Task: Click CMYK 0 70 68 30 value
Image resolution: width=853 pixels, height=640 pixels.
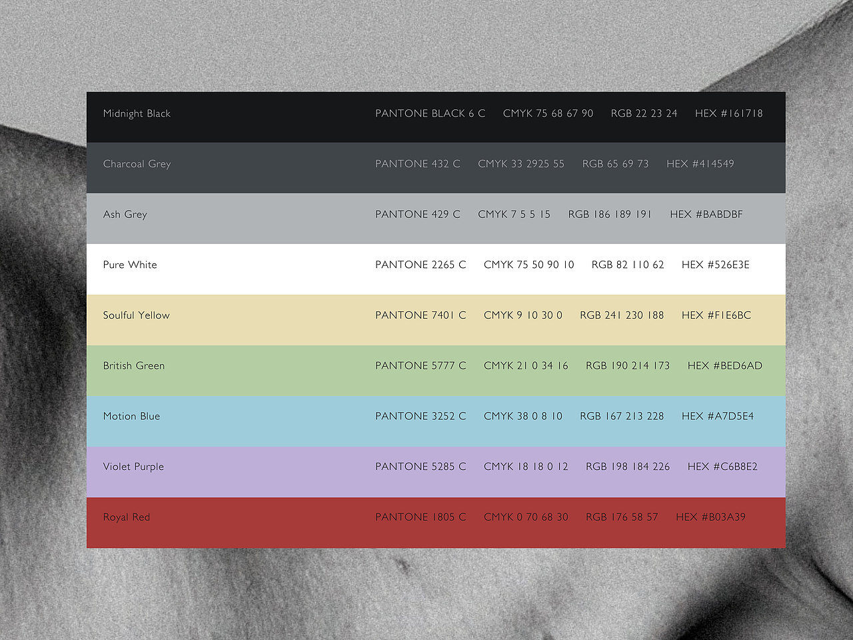Action: (526, 517)
